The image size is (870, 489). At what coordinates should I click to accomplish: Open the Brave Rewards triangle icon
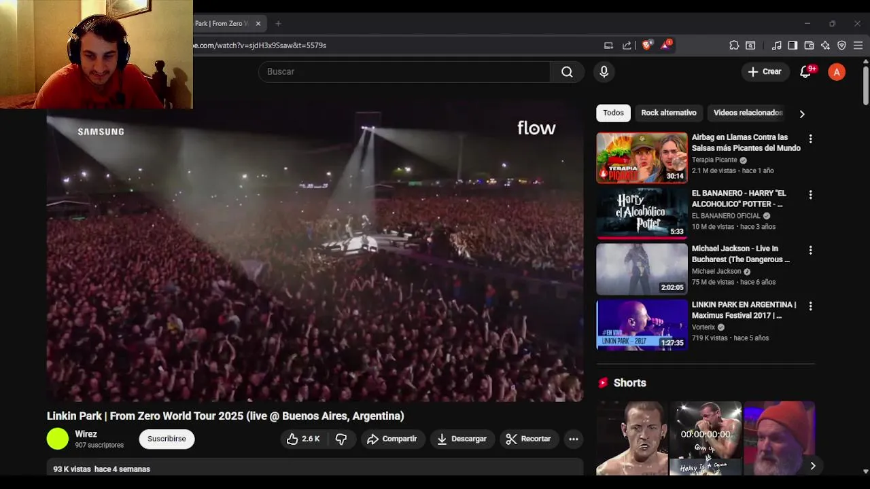(665, 45)
